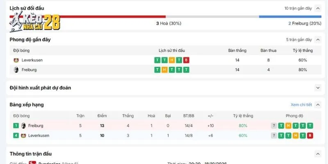Viewport: 328px width, 164px height.
Task: Click Freiburg logo in recent form table
Action: (x=16, y=70)
